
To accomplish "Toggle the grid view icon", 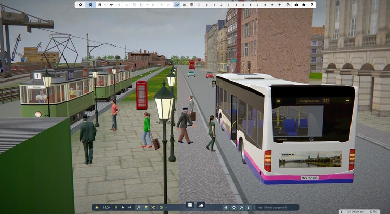I will (x=191, y=5).
